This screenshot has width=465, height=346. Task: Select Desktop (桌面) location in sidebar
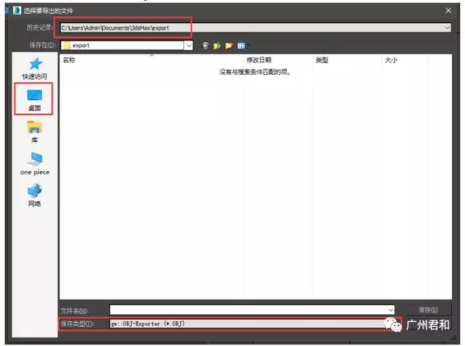[x=34, y=100]
